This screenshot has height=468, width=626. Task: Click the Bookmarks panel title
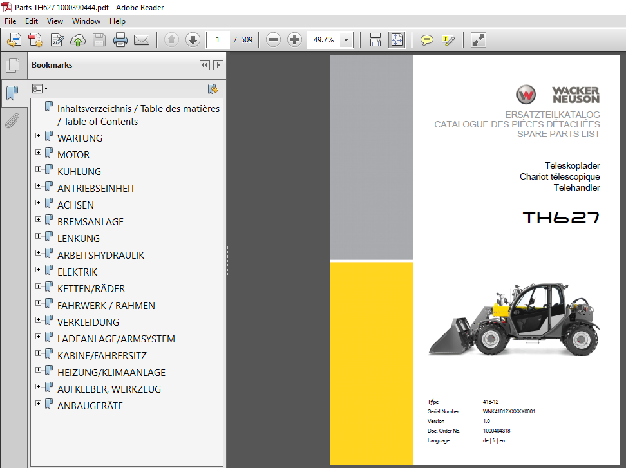(52, 65)
